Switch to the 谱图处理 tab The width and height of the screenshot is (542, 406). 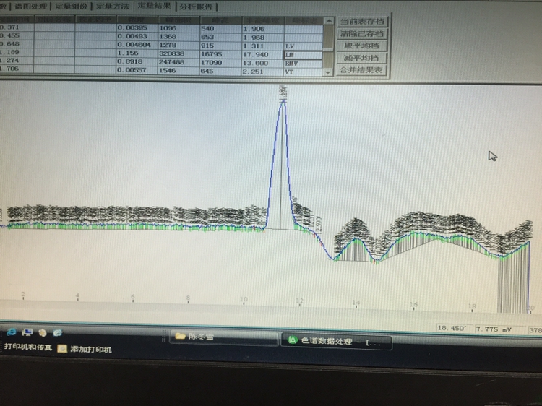click(x=31, y=7)
